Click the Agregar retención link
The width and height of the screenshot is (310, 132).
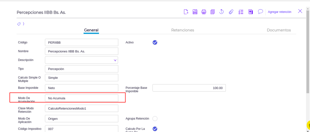279,12
